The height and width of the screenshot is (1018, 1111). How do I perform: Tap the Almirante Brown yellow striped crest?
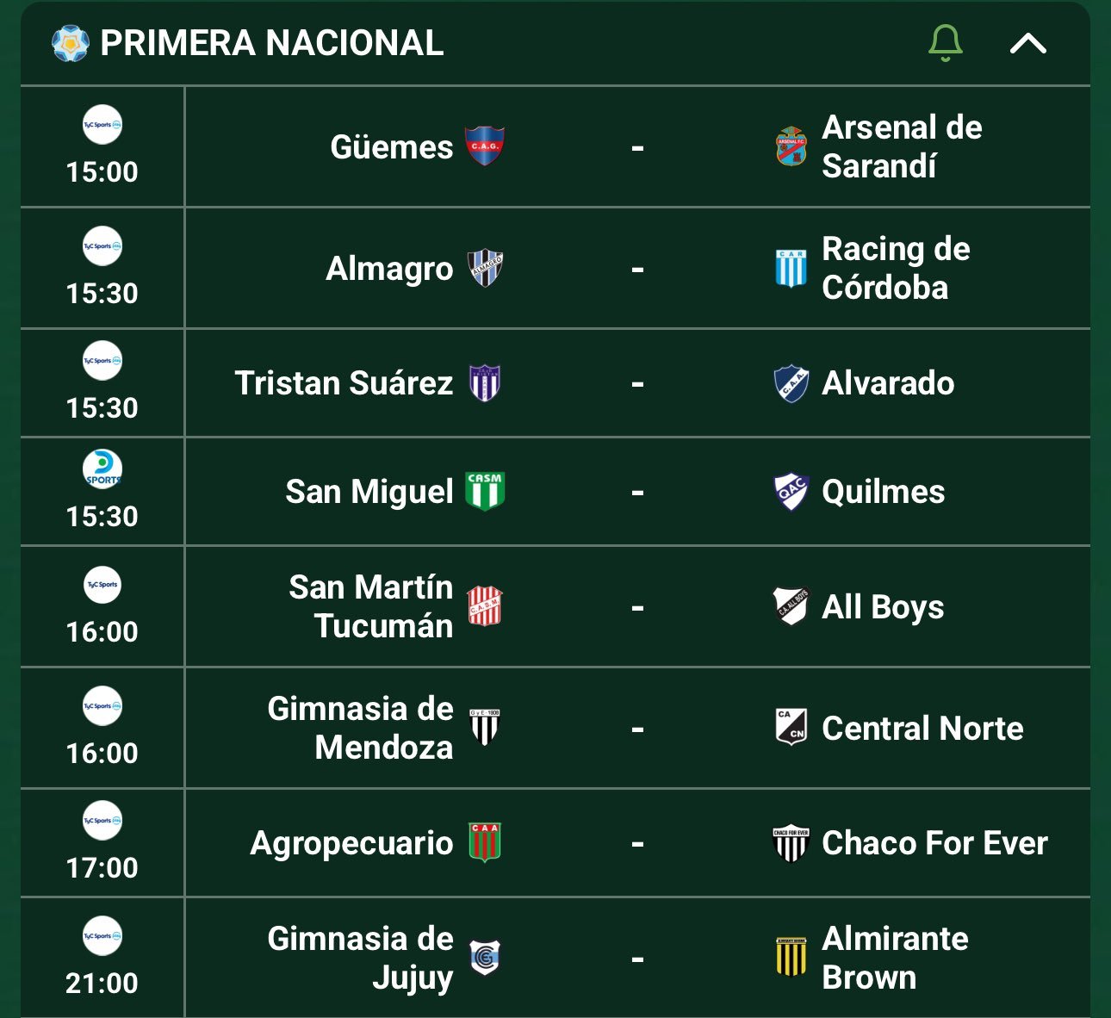point(791,958)
